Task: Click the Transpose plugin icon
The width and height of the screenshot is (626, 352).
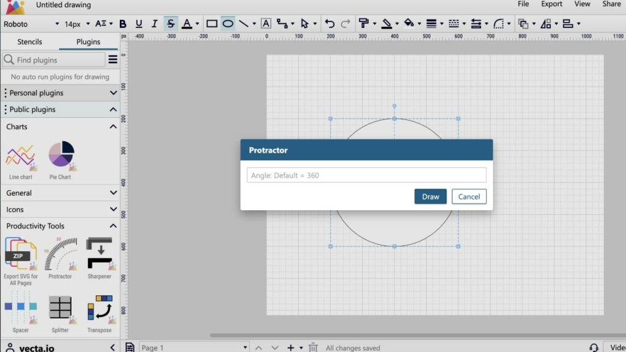Action: pos(100,309)
